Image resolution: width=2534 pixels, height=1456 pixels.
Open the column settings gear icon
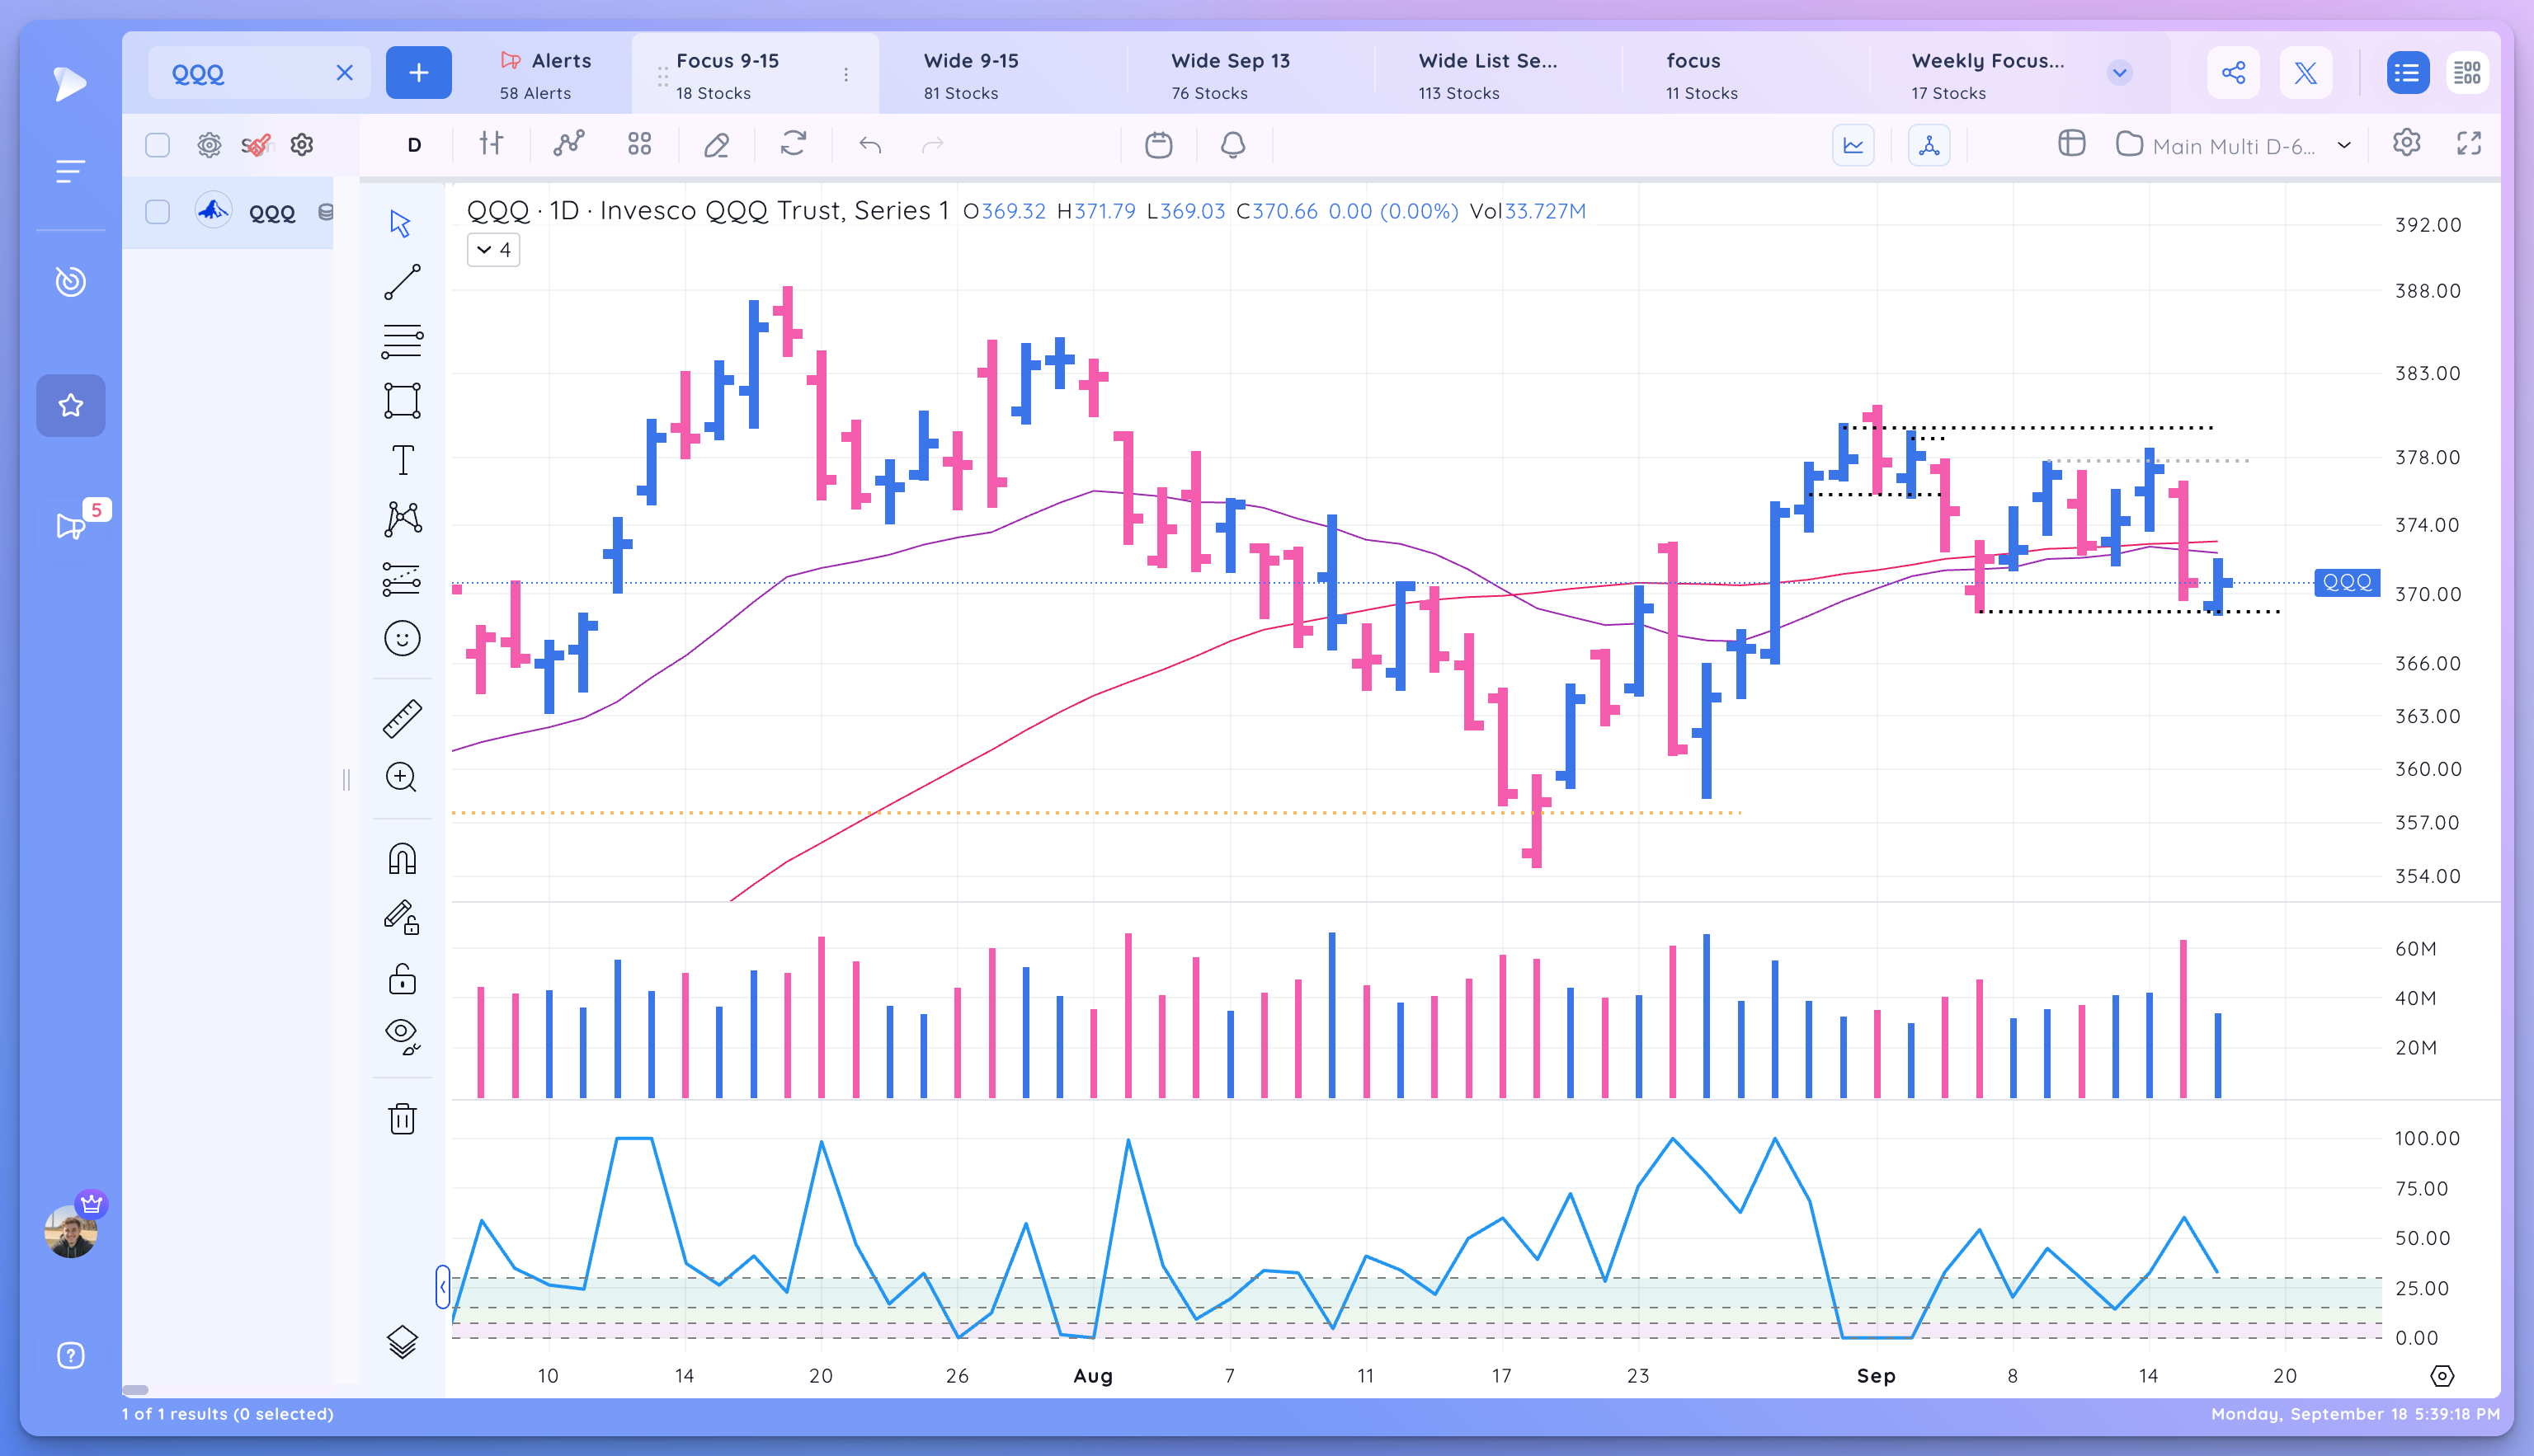pos(301,146)
